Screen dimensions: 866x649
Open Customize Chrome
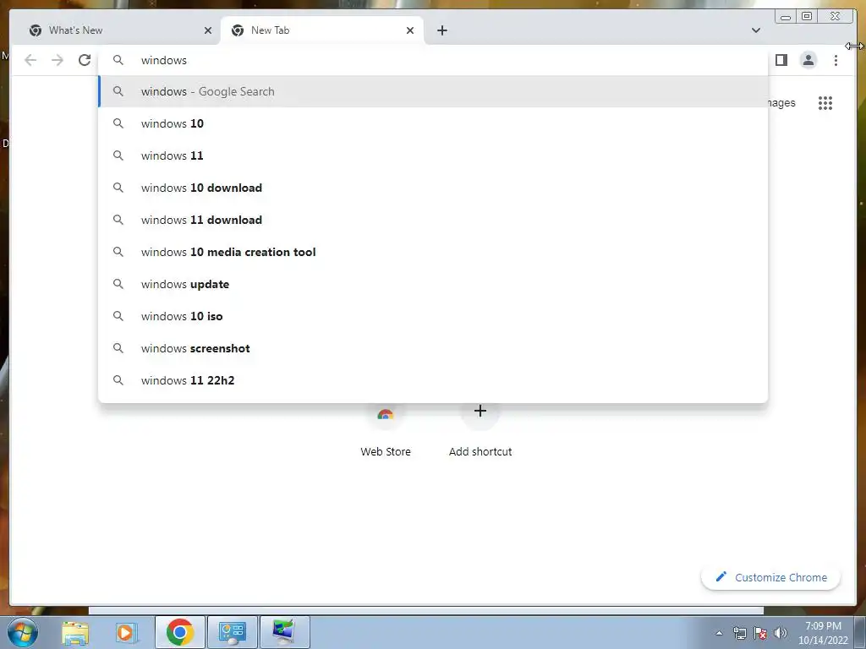click(x=770, y=577)
